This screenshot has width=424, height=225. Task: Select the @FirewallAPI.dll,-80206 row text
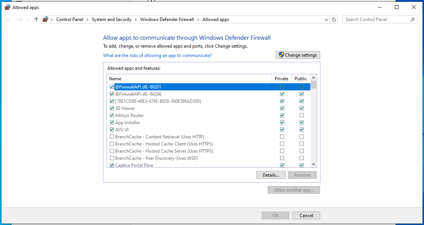click(x=138, y=94)
